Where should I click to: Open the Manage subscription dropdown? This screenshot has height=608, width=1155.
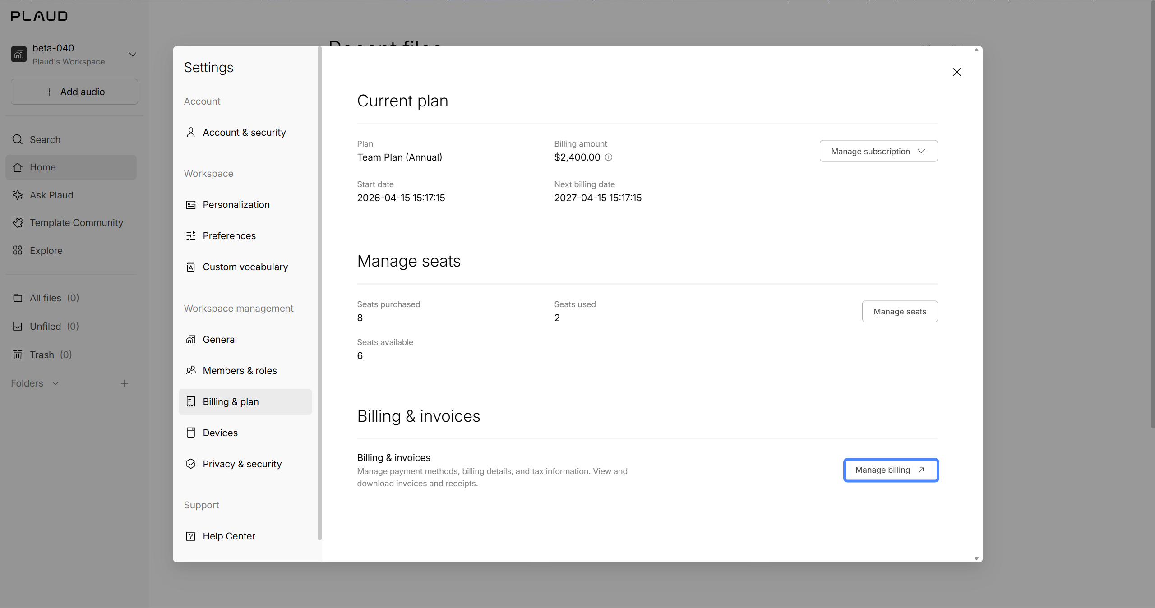coord(878,151)
